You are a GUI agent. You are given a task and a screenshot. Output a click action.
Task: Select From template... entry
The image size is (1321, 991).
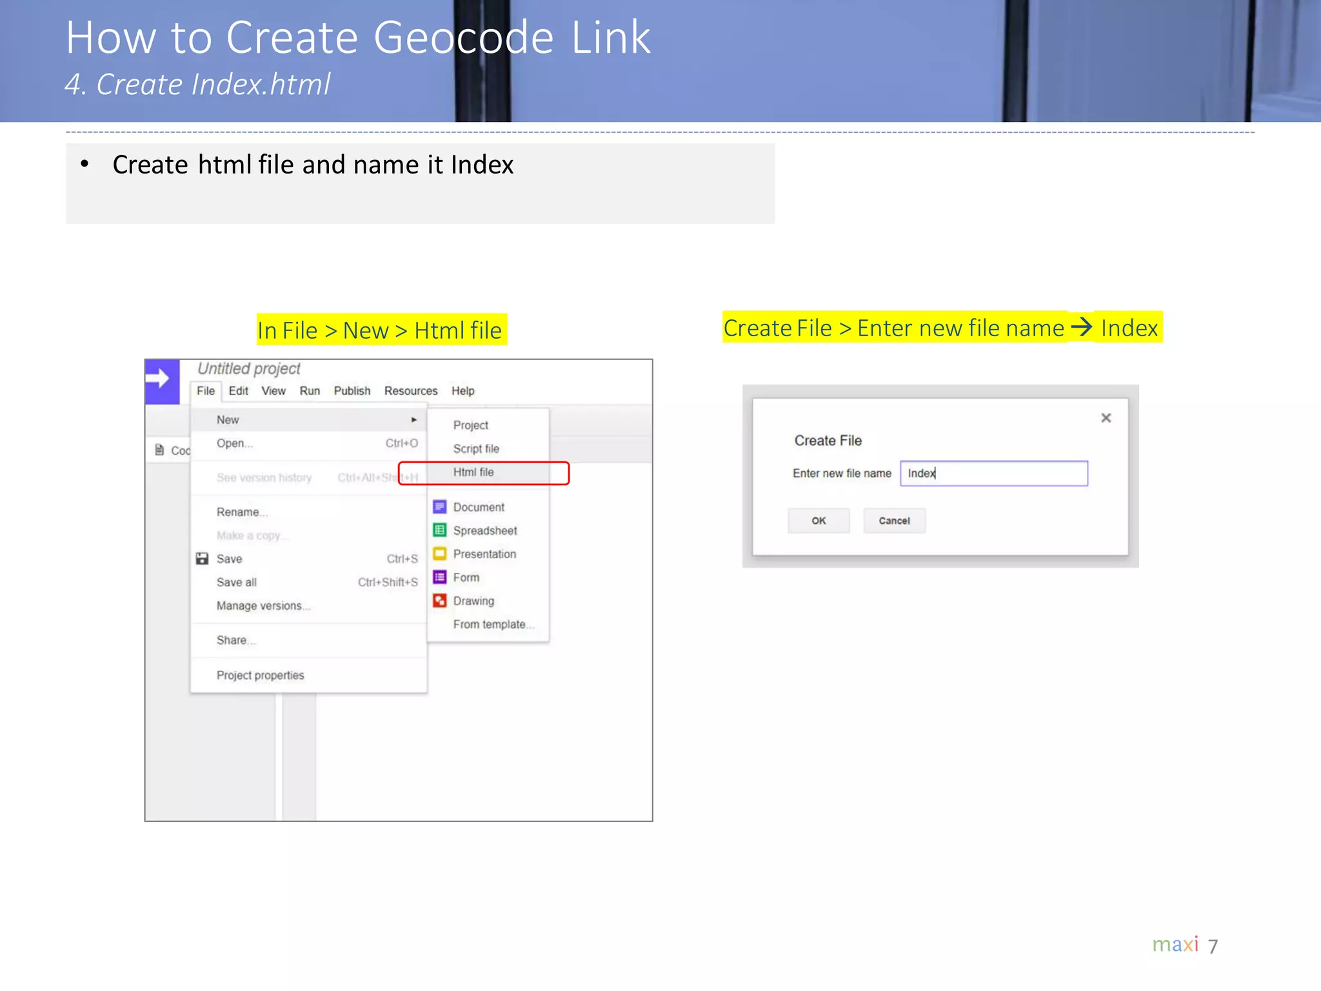coord(488,625)
